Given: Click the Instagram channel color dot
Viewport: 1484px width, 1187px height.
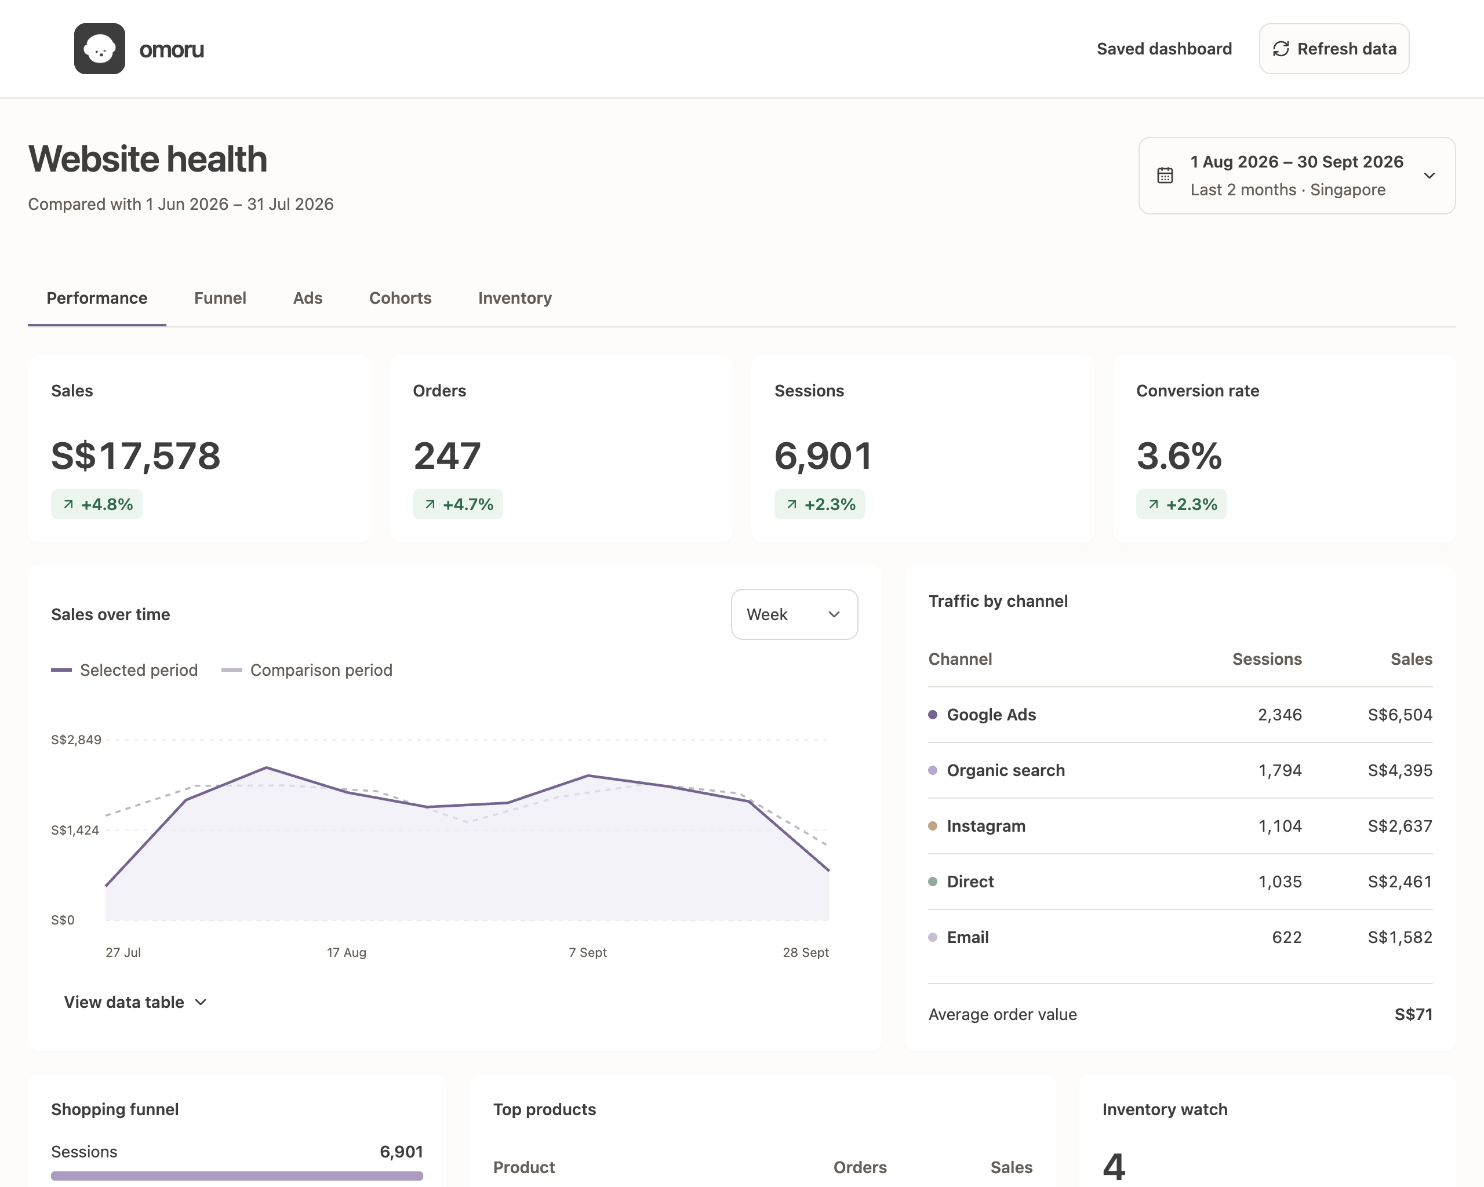Looking at the screenshot, I should click(933, 826).
